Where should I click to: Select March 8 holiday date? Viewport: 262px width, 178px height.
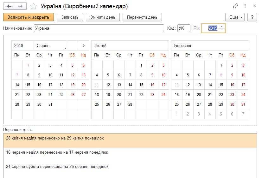[221, 75]
